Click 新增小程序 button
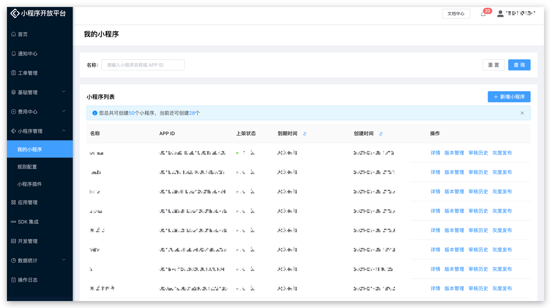Image resolution: width=551 pixels, height=308 pixels. 509,97
